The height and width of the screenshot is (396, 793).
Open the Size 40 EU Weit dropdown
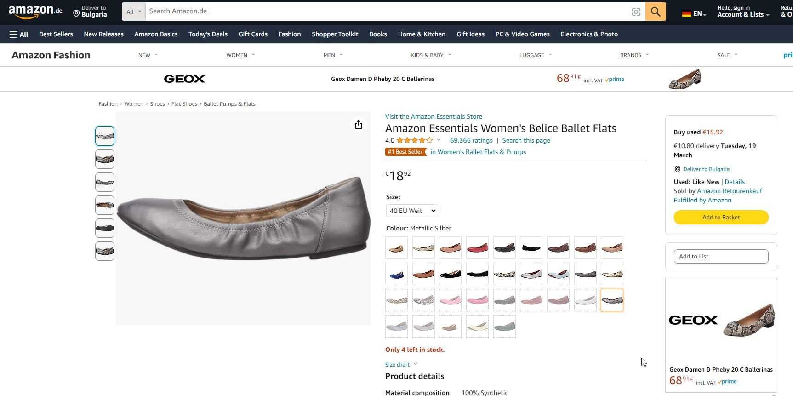[412, 211]
